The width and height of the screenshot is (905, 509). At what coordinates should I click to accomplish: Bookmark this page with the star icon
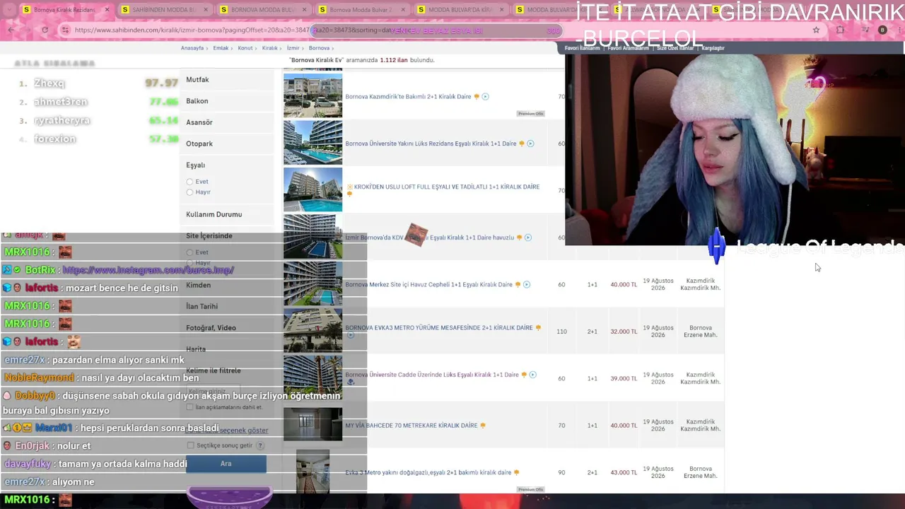pos(816,30)
